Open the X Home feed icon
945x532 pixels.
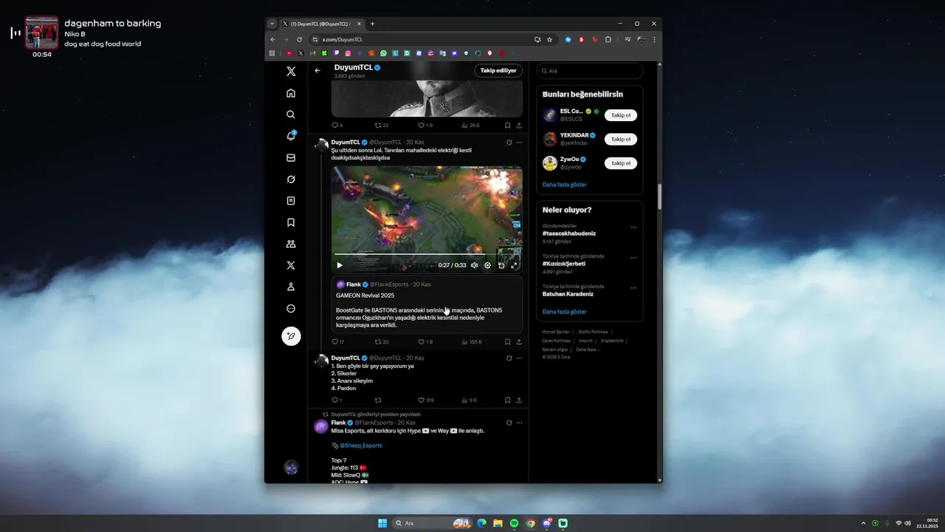tap(291, 93)
